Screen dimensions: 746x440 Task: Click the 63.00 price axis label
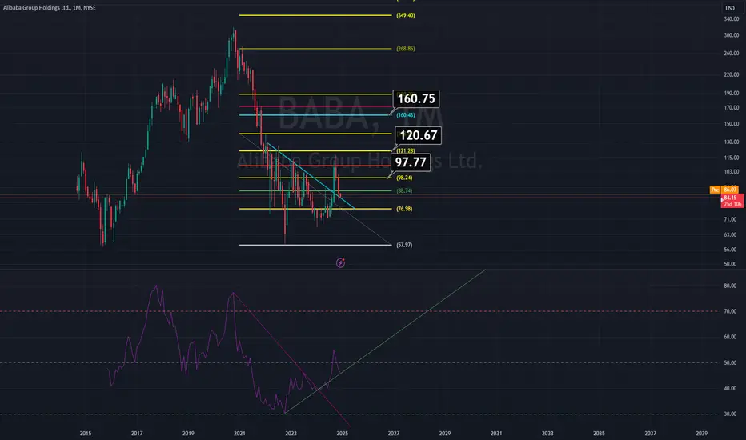click(x=730, y=234)
